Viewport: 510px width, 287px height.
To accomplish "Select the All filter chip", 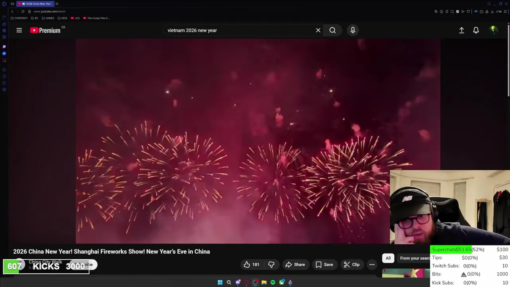I will (388, 258).
